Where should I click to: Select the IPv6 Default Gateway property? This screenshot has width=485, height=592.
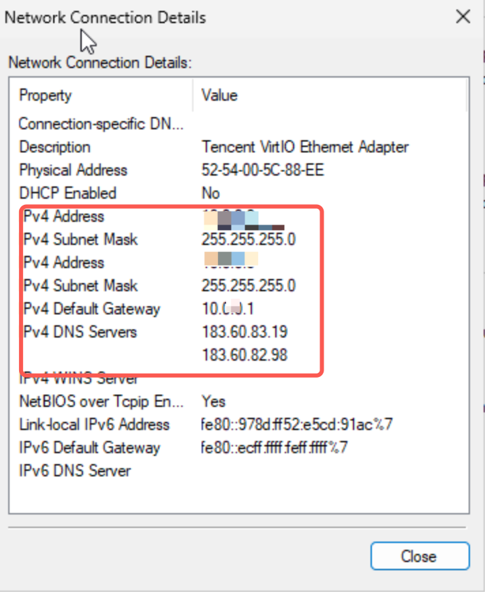coord(89,448)
